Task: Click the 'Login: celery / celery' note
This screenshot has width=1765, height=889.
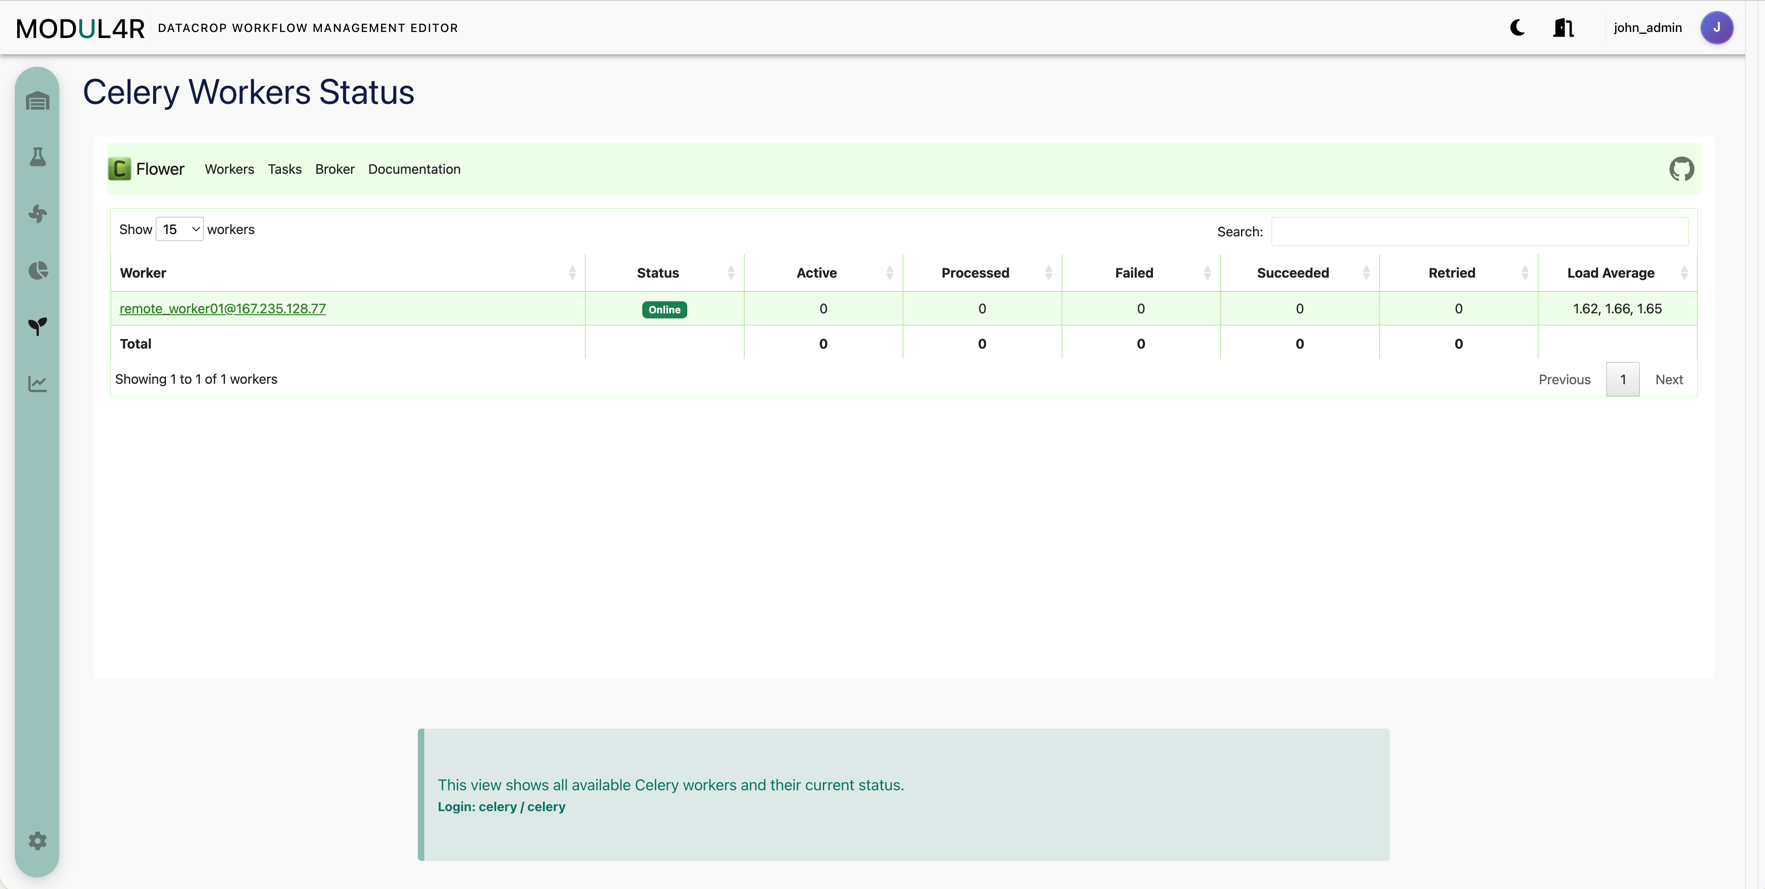Action: coord(502,807)
